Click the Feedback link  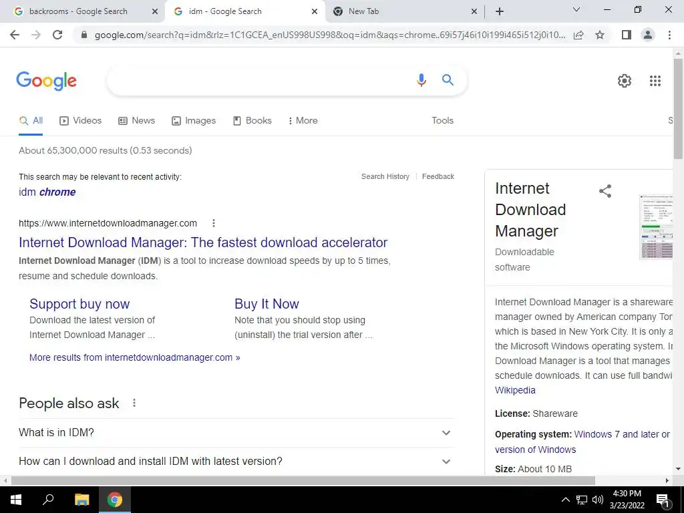pyautogui.click(x=438, y=176)
